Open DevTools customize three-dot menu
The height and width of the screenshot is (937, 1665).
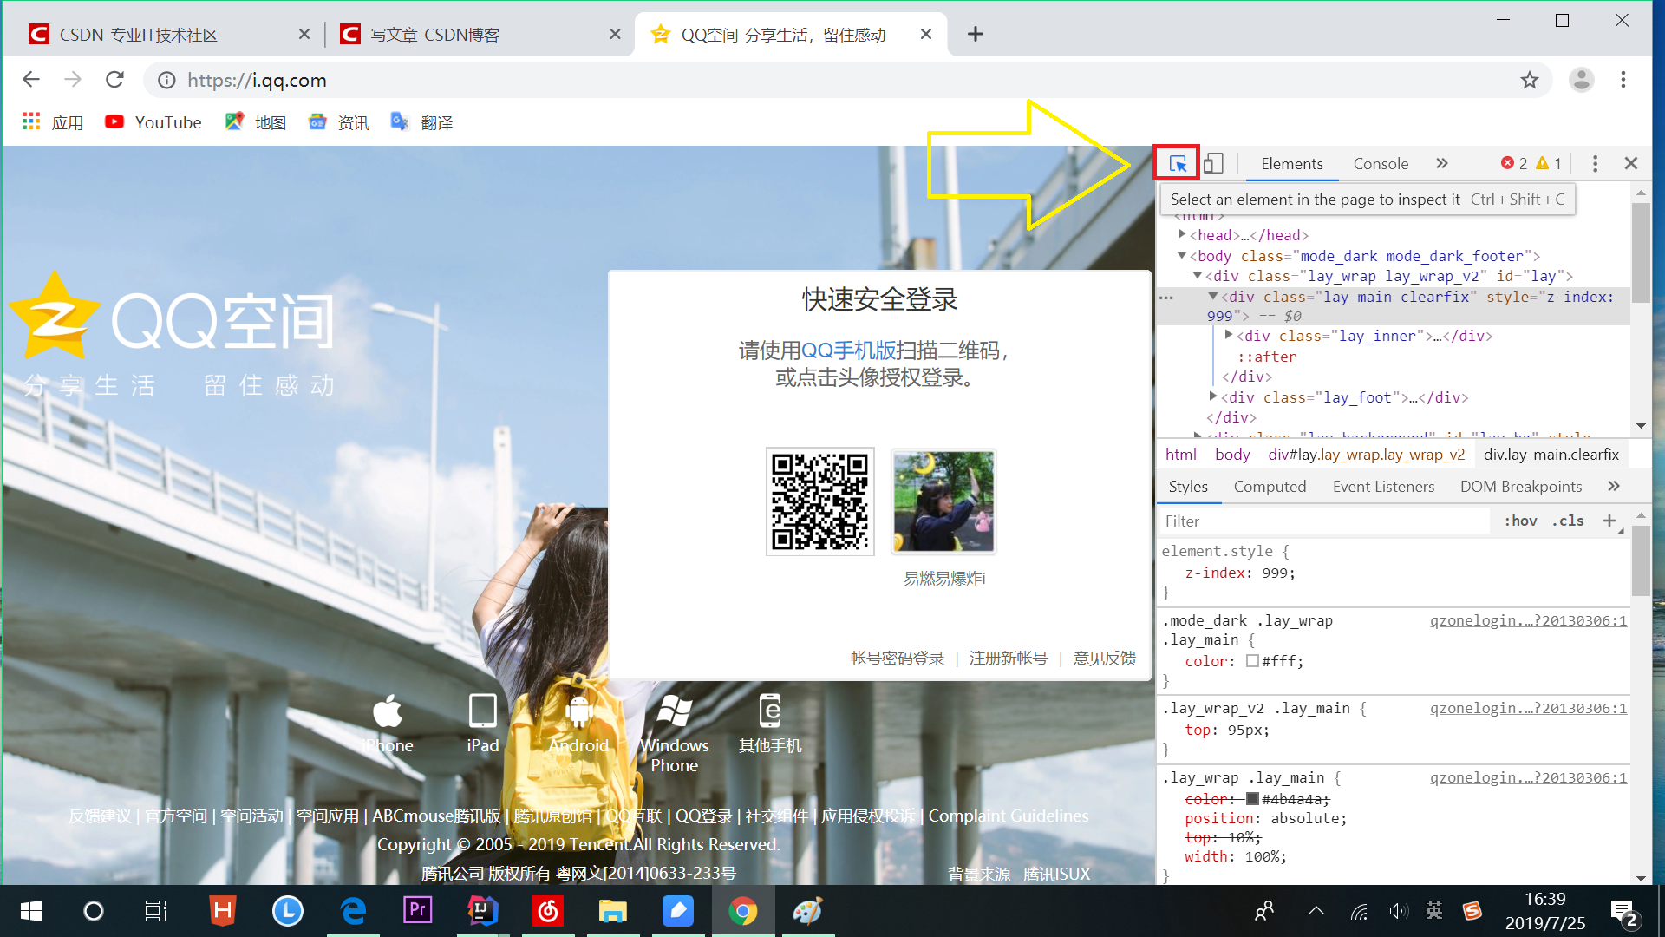(1595, 163)
